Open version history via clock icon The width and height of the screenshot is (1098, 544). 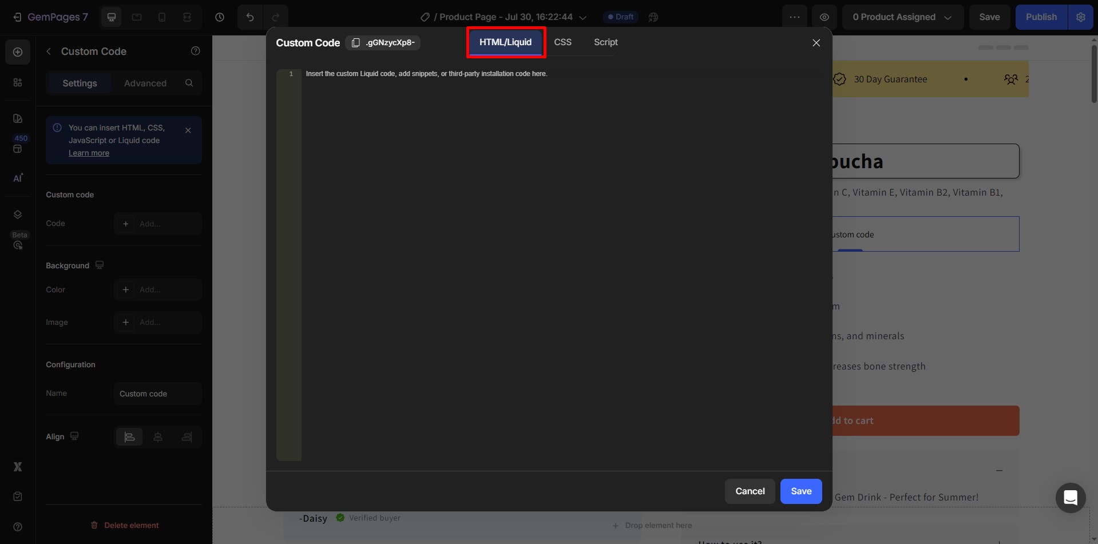click(x=219, y=17)
